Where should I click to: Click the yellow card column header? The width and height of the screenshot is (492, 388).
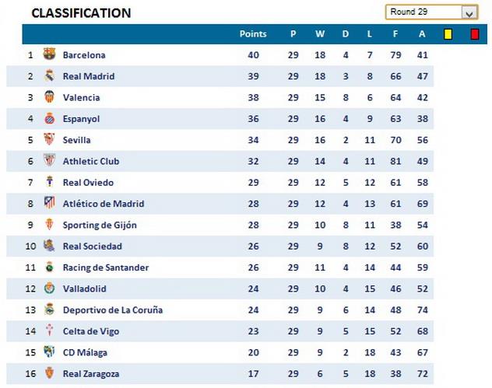click(x=448, y=34)
